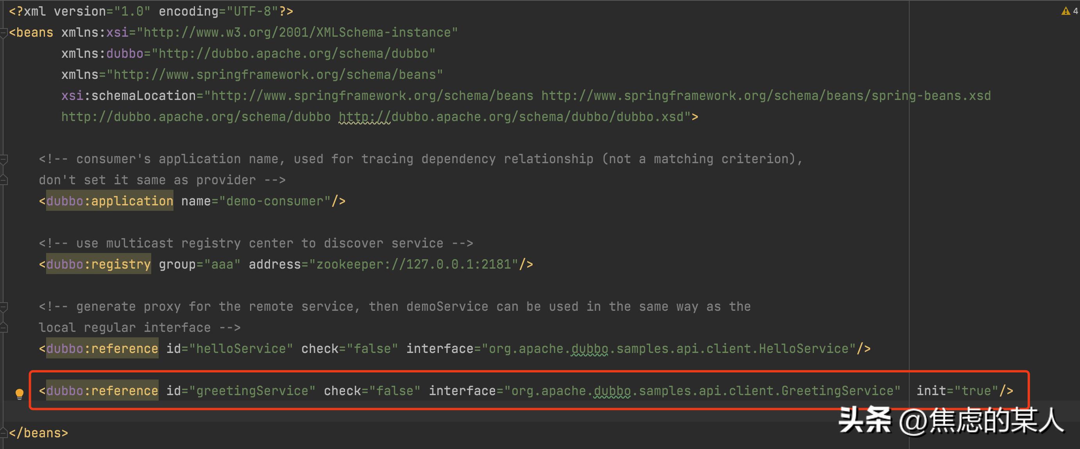Click fold end marker beside local regular interface
This screenshot has width=1080, height=449.
tap(4, 328)
